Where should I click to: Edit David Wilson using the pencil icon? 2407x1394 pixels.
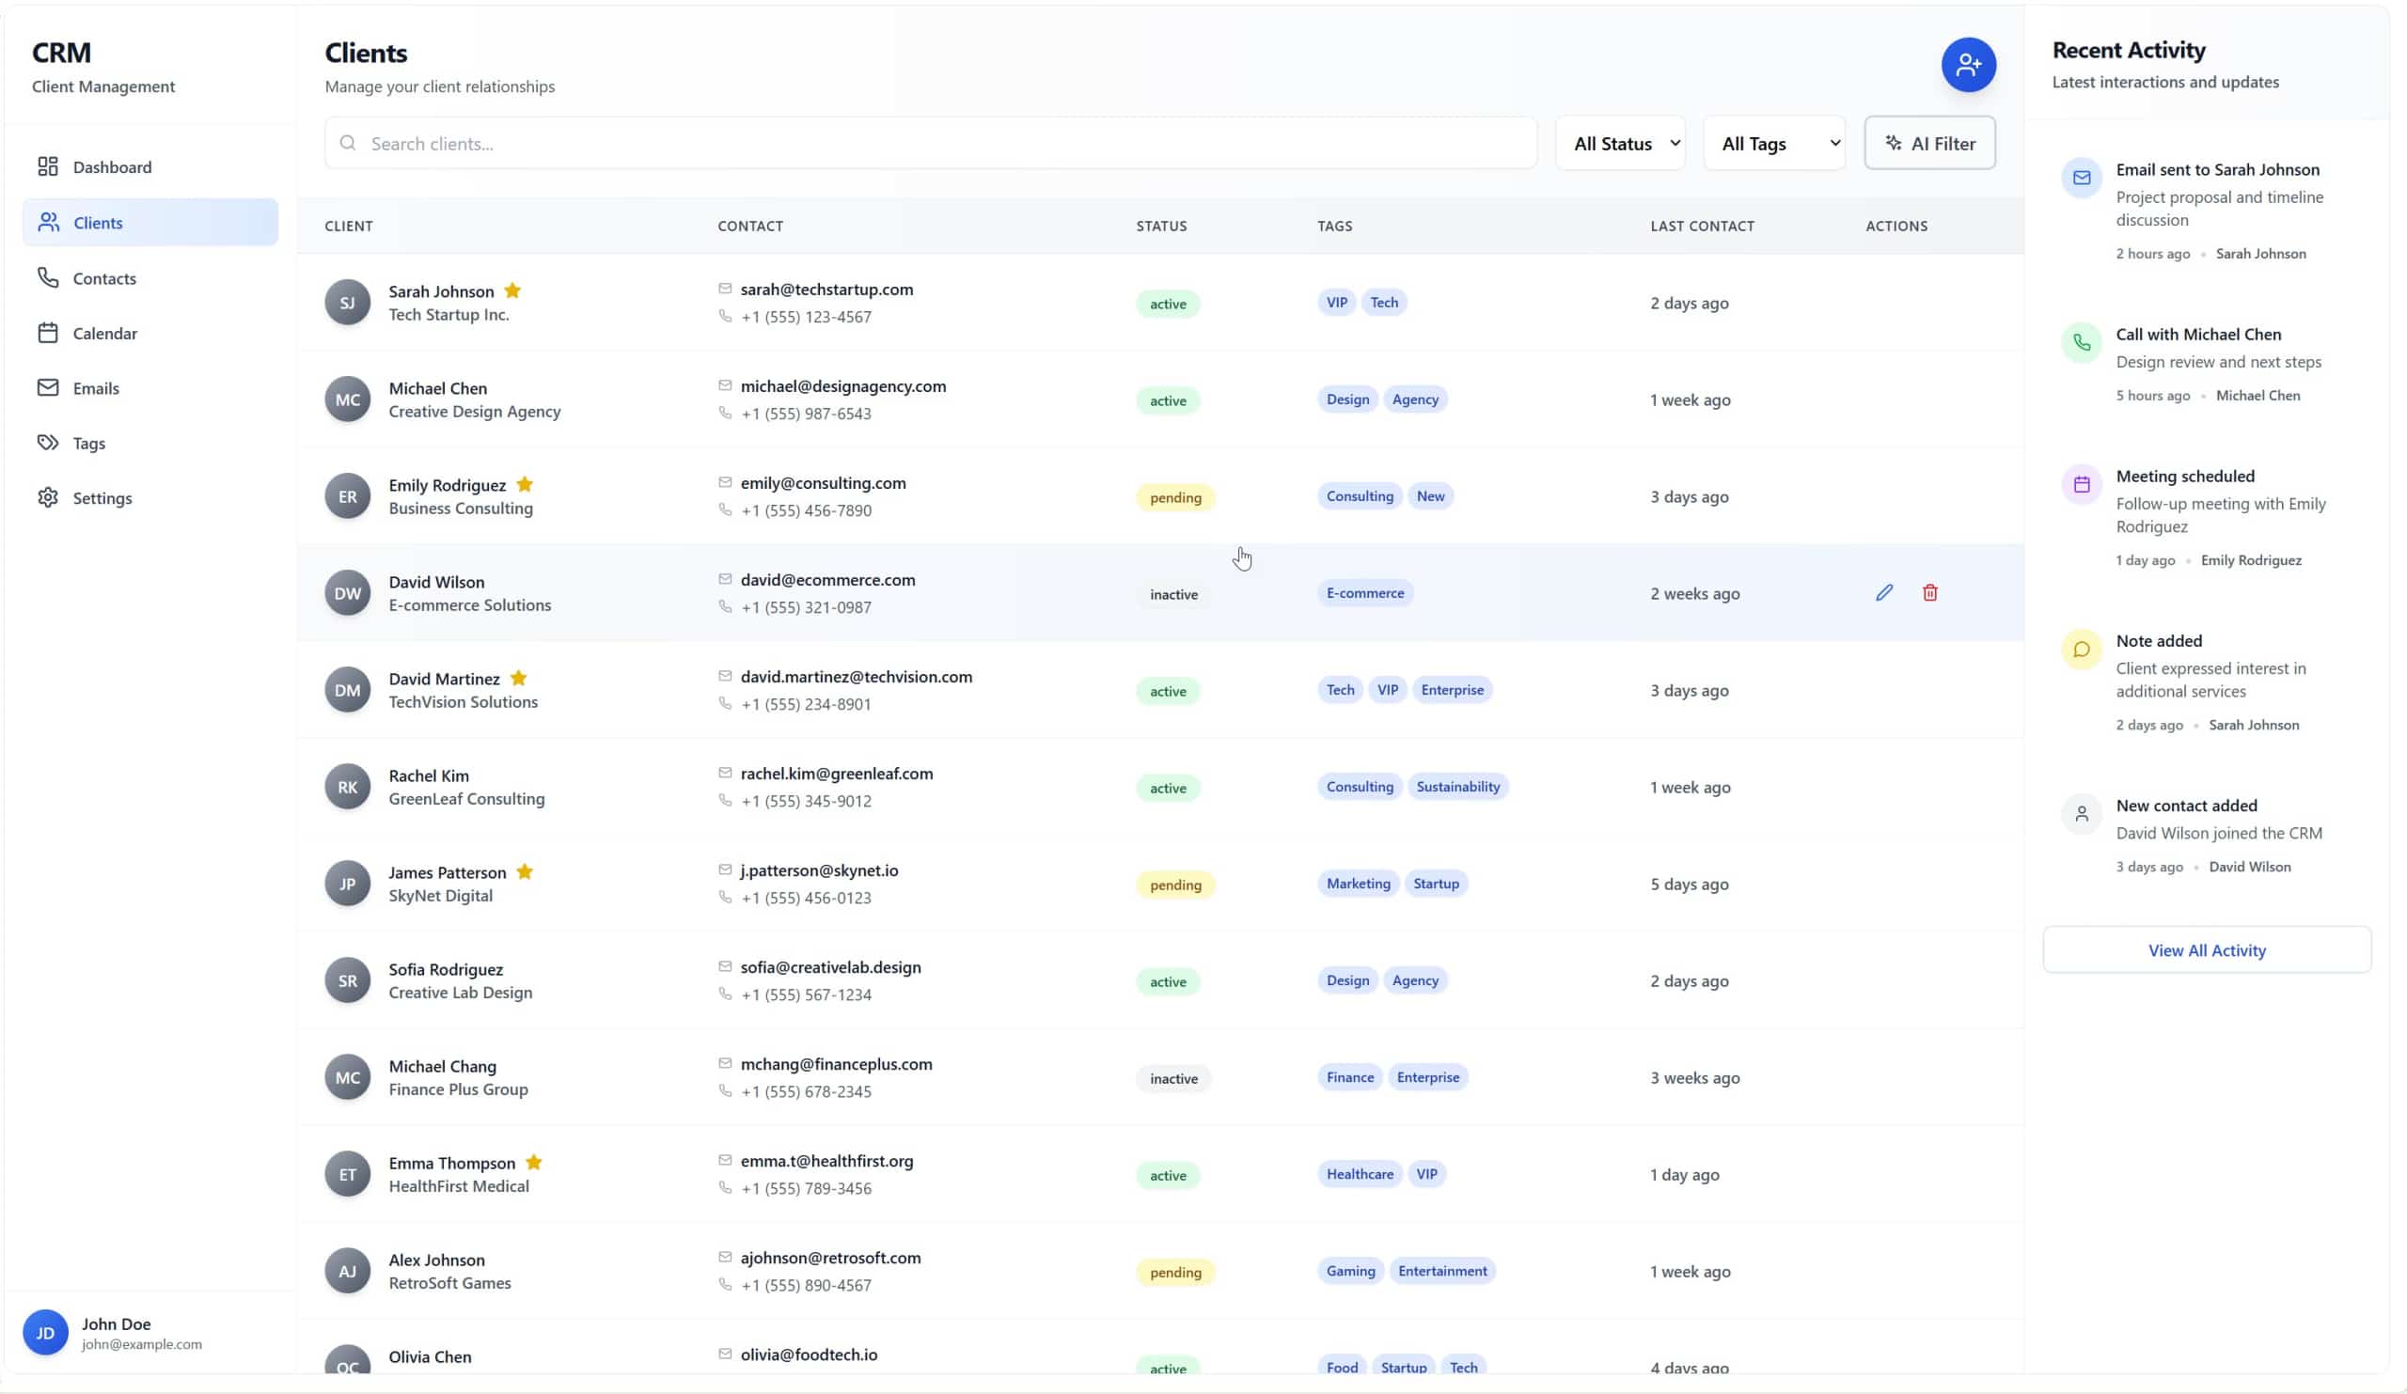point(1883,592)
